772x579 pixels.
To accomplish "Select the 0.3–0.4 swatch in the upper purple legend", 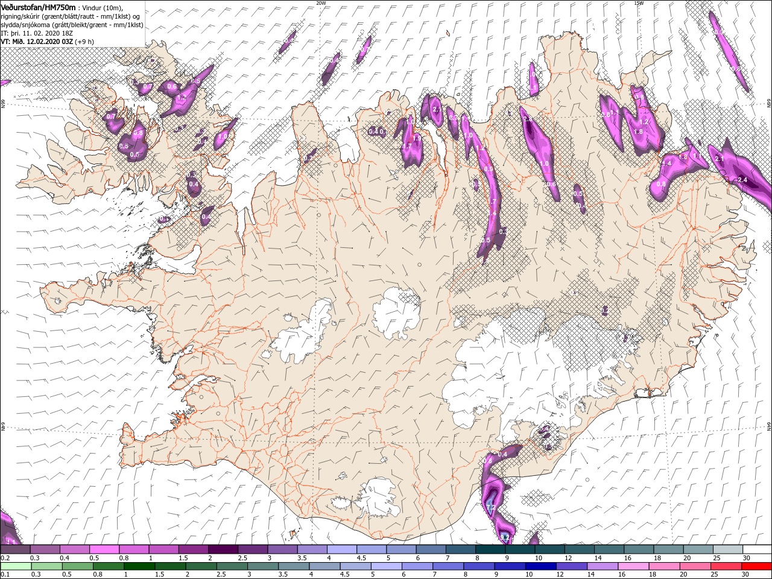I will (45, 549).
